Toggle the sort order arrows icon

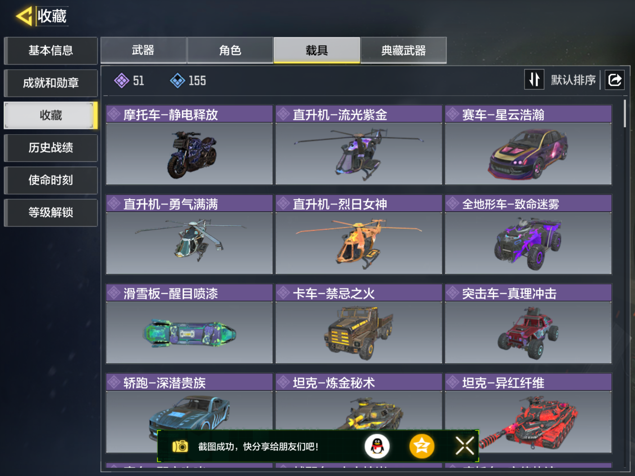point(534,80)
